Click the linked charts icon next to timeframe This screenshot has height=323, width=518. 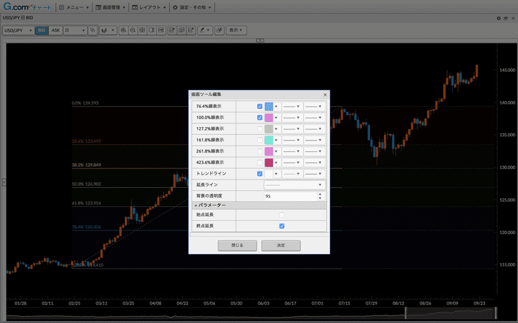[93, 30]
